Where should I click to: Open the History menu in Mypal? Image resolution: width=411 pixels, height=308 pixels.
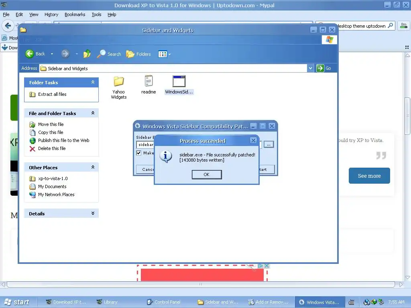51,15
